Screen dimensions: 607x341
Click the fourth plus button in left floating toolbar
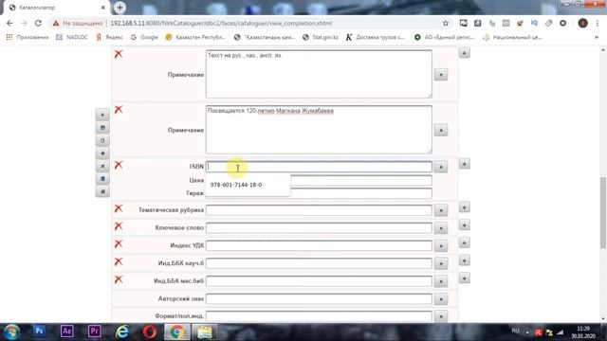(102, 153)
